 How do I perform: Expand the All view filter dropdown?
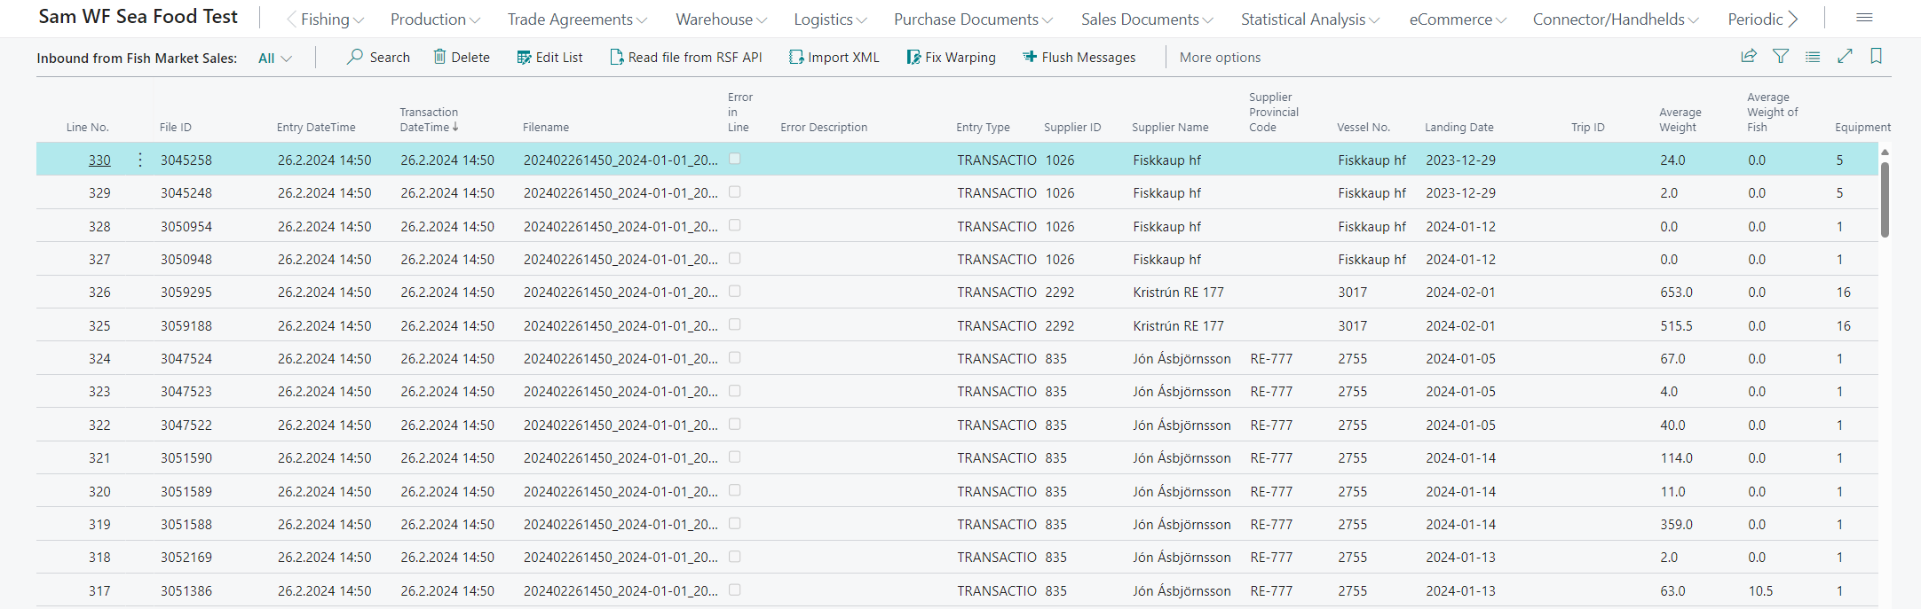coord(274,58)
